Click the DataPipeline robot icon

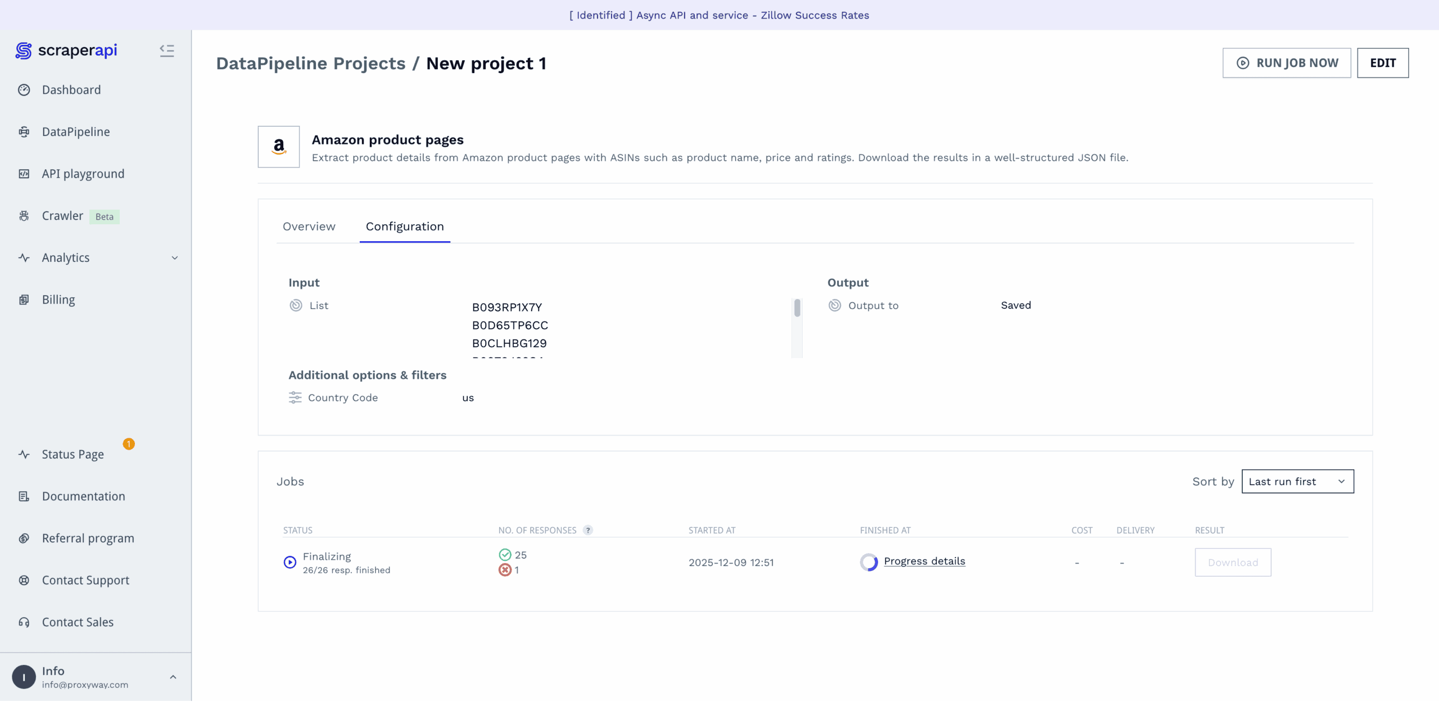click(24, 132)
